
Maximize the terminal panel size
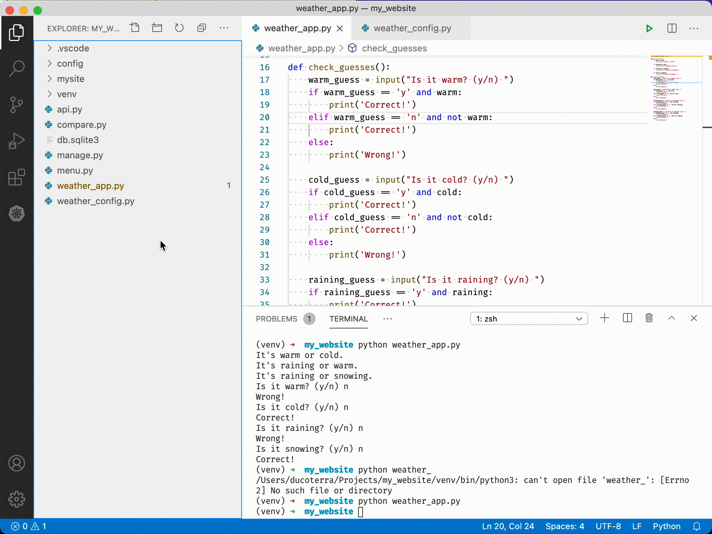pos(671,318)
